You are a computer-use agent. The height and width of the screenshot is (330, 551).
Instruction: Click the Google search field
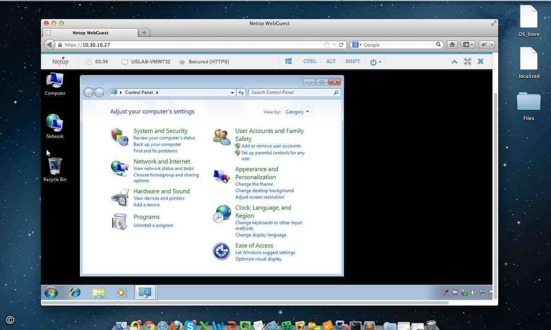point(399,45)
